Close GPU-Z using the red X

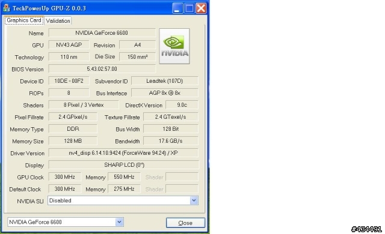[x=201, y=8]
